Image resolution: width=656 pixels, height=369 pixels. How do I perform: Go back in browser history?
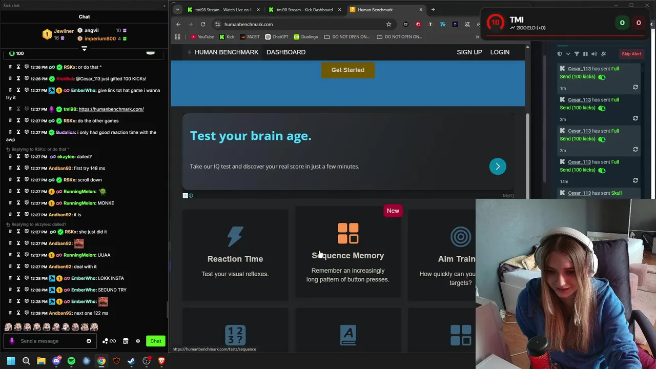[178, 24]
